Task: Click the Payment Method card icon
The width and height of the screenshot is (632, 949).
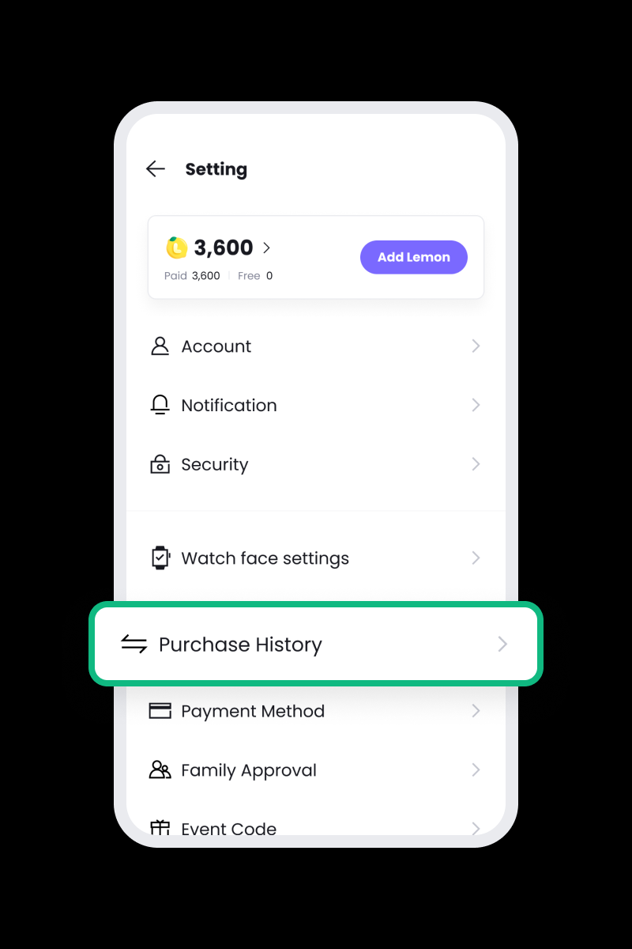Action: tap(160, 711)
